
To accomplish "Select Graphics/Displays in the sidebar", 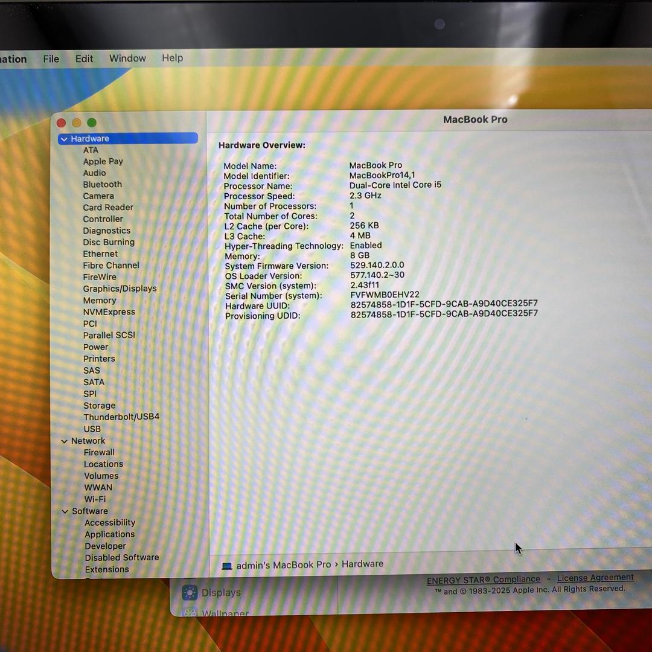I will click(x=120, y=289).
